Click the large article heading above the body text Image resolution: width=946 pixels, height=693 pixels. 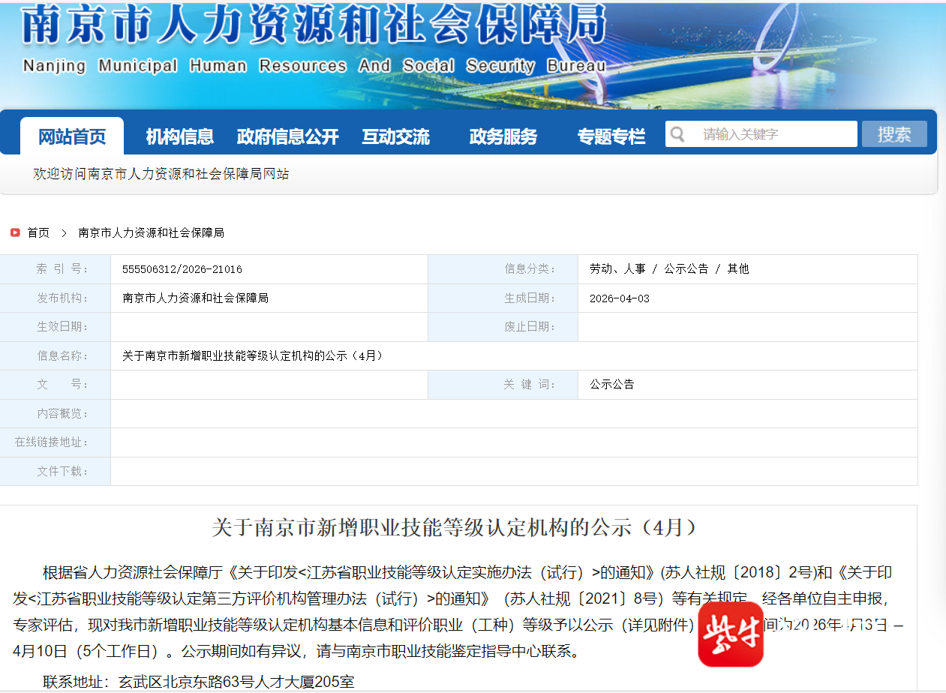point(458,528)
